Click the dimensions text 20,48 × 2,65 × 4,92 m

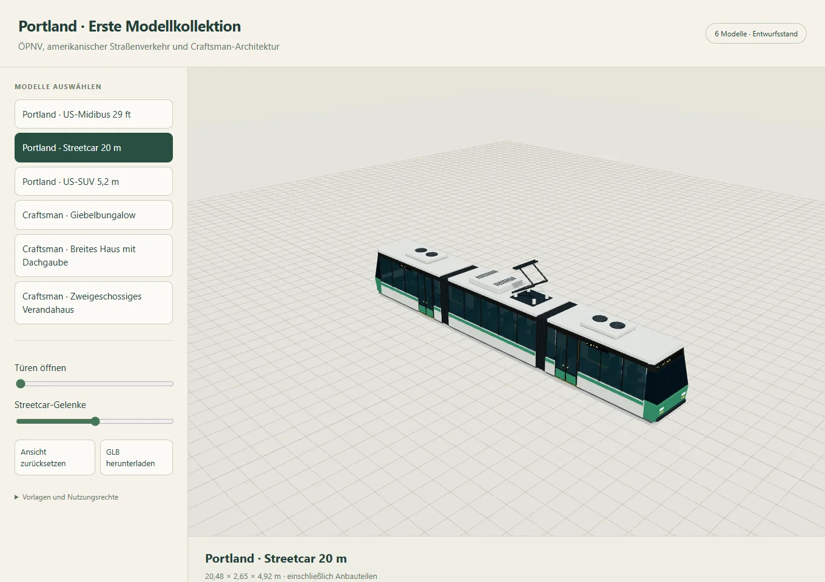pyautogui.click(x=243, y=576)
